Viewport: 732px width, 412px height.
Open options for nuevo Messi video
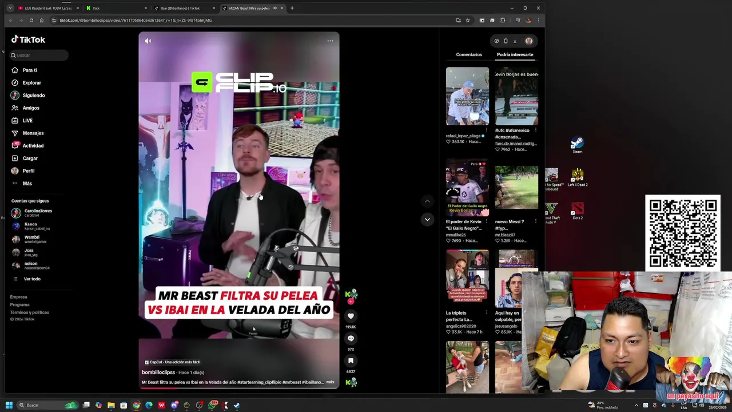pyautogui.click(x=536, y=221)
